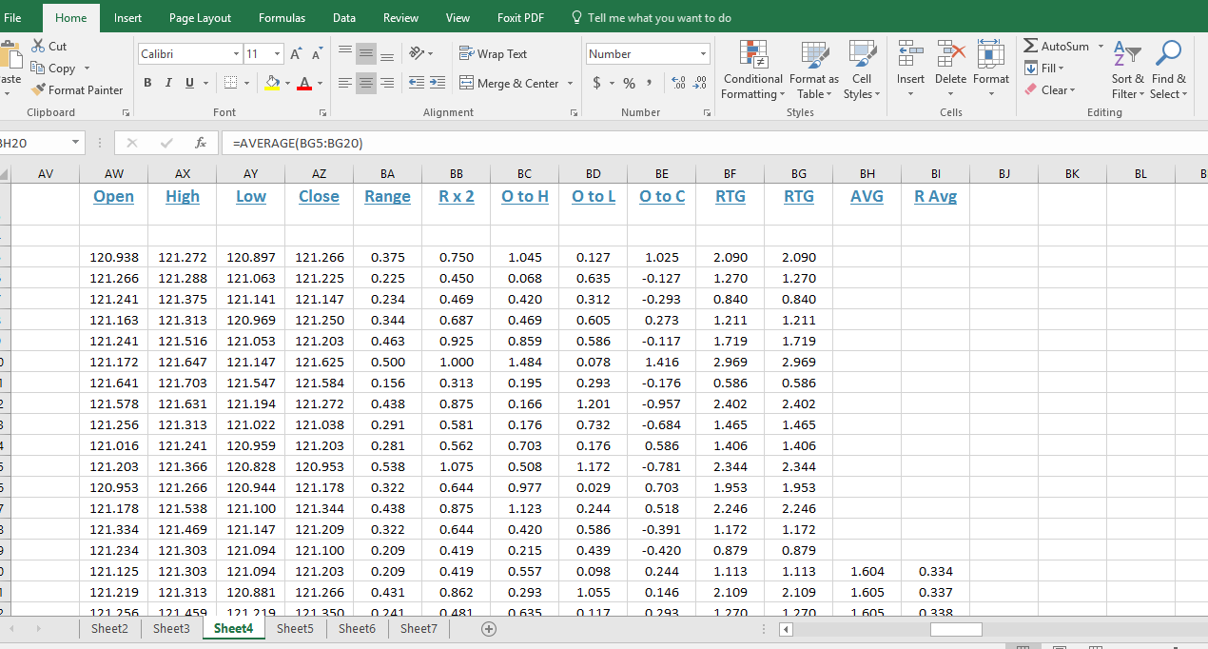Click the Copy button in Clipboard
1208x649 pixels.
[53, 69]
